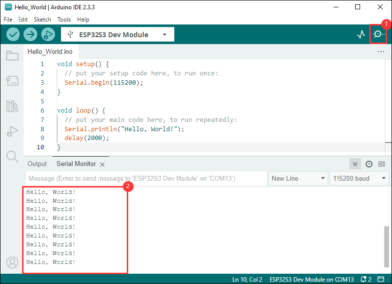Open the 115200 baud rate dropdown
This screenshot has width=392, height=284.
tap(359, 178)
